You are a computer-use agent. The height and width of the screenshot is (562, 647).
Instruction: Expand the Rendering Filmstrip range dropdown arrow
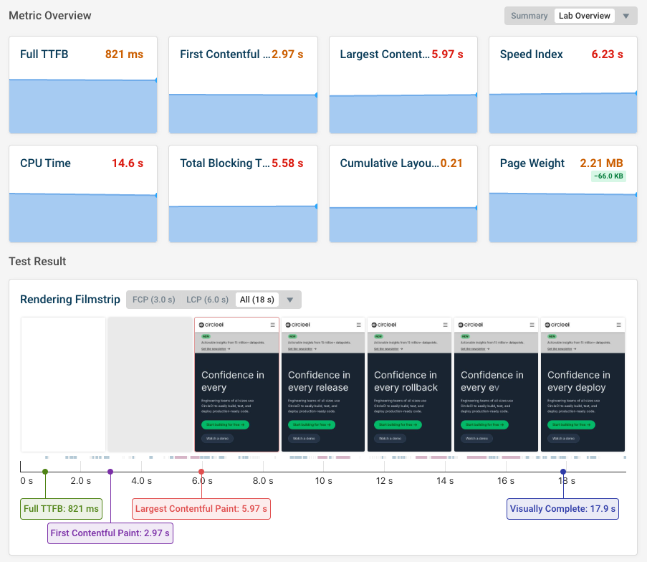290,300
